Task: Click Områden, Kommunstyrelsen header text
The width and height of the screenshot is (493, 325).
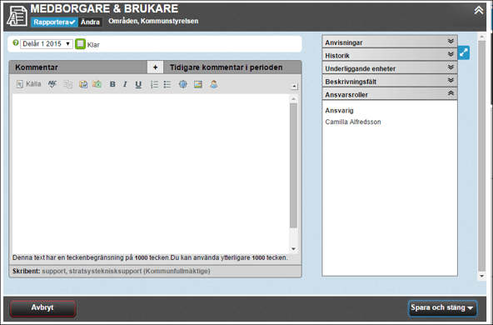Action: pos(153,21)
